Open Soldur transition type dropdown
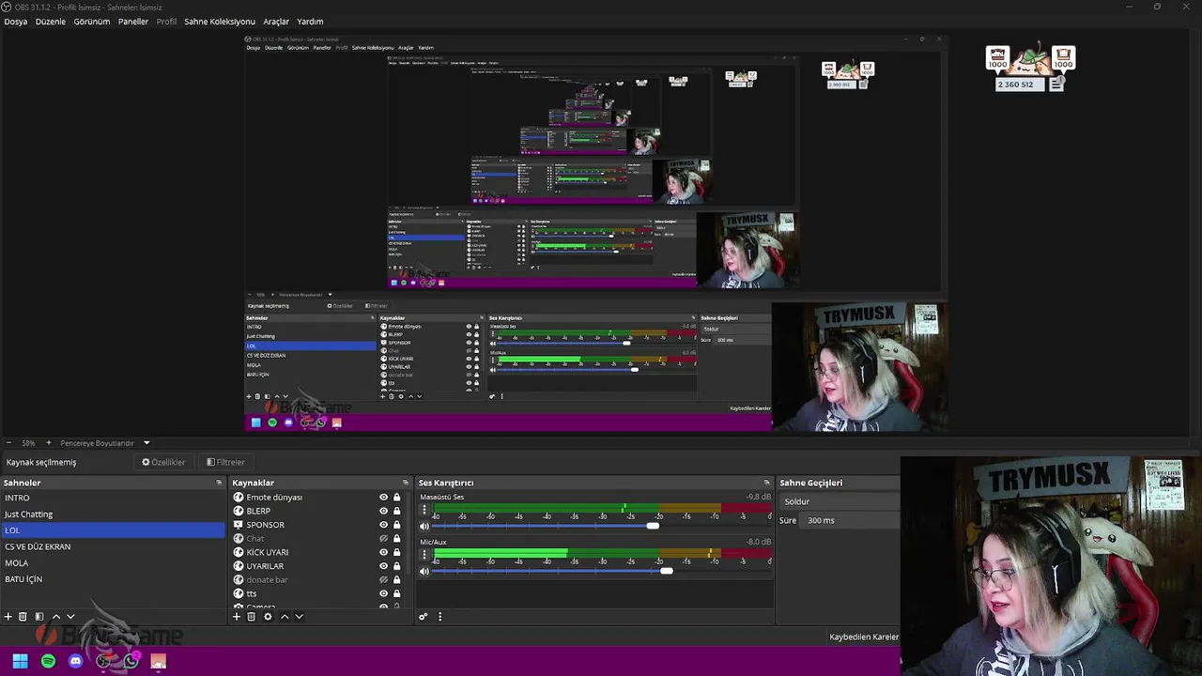 click(838, 501)
